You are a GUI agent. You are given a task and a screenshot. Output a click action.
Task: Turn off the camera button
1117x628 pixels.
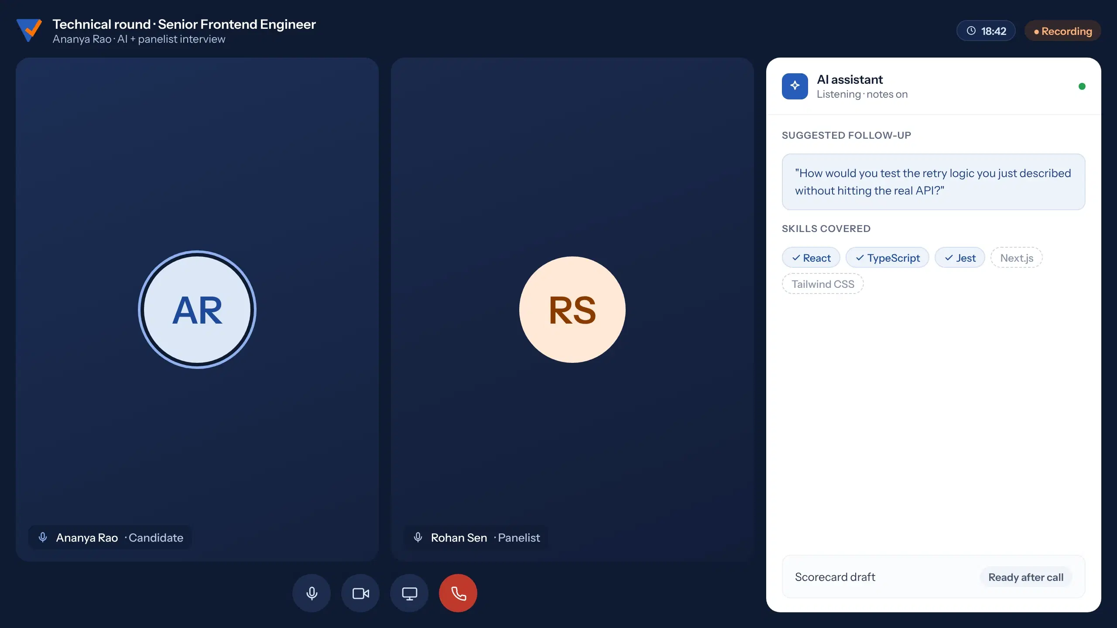click(x=360, y=593)
